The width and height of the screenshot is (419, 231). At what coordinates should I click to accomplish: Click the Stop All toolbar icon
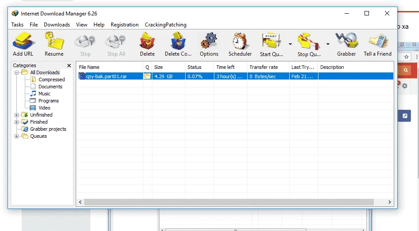tap(116, 44)
